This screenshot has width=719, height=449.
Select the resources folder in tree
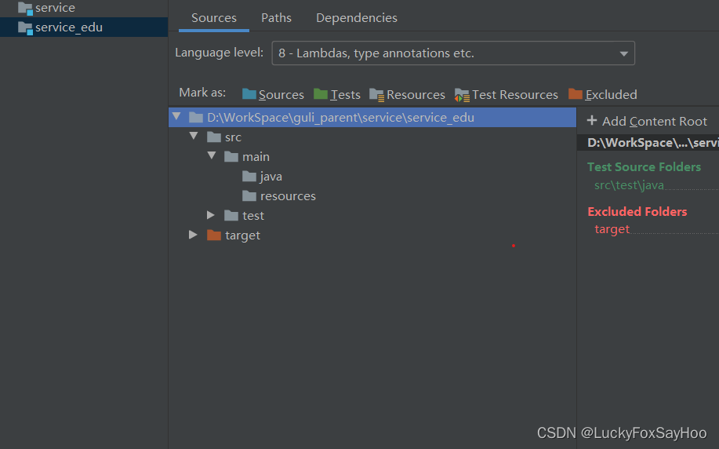tap(288, 196)
